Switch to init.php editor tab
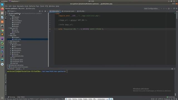This screenshot has width=178, height=100. [x=81, y=11]
